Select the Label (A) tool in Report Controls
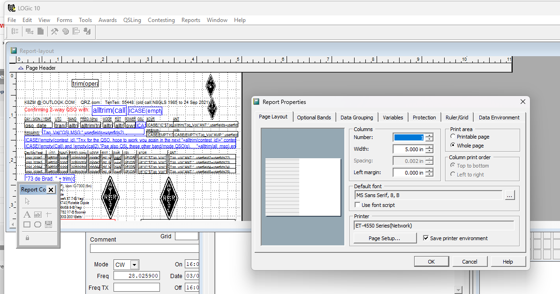 point(27,214)
